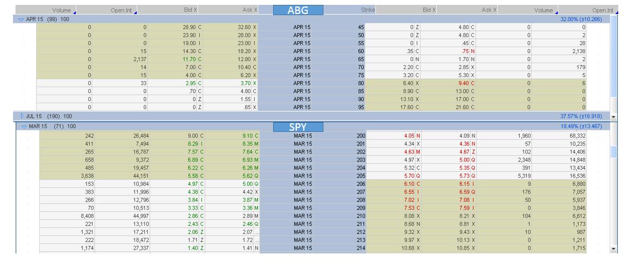Click the SPY strike 205 cell

click(361, 176)
